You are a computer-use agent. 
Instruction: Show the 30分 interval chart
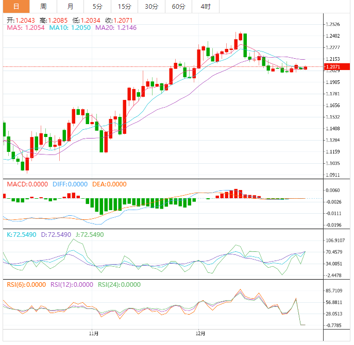(151, 7)
